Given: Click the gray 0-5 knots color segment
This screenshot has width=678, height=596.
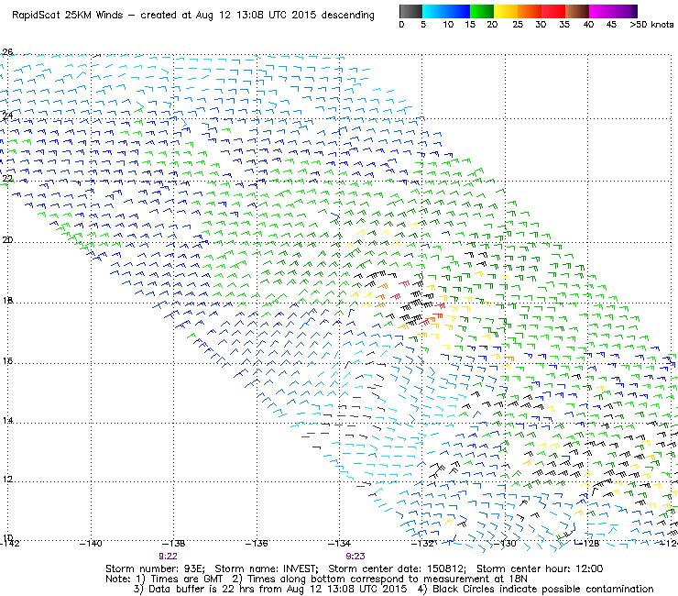Looking at the screenshot, I should click(410, 11).
